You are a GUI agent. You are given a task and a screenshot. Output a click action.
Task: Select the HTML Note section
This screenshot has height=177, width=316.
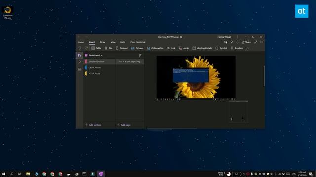pyautogui.click(x=100, y=73)
